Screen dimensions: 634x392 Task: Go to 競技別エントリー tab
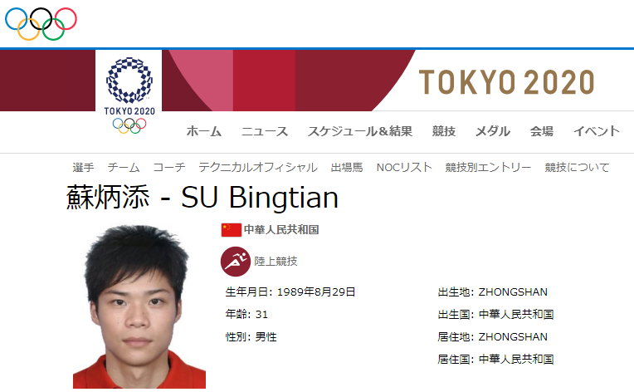488,168
